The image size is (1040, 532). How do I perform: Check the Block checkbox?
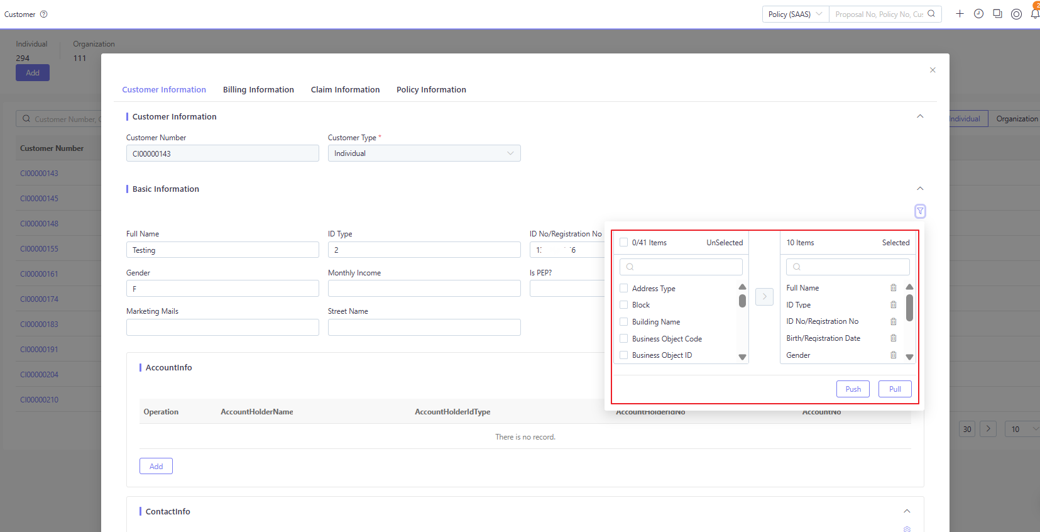click(x=624, y=305)
